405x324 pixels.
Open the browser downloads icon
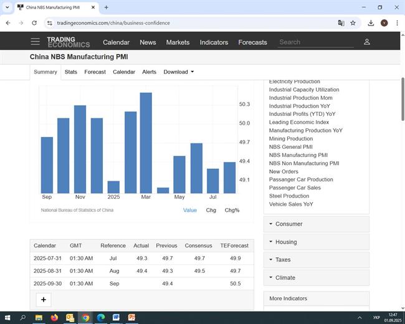[371, 23]
